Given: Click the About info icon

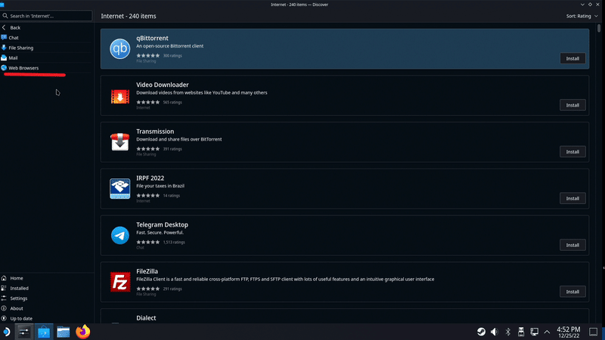Looking at the screenshot, I should pos(4,308).
